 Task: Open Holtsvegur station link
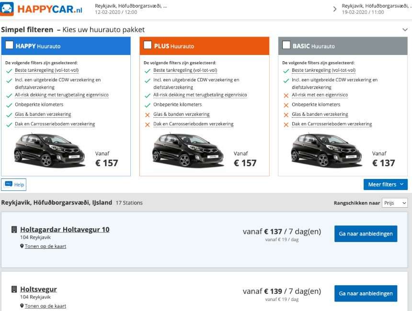click(x=38, y=289)
